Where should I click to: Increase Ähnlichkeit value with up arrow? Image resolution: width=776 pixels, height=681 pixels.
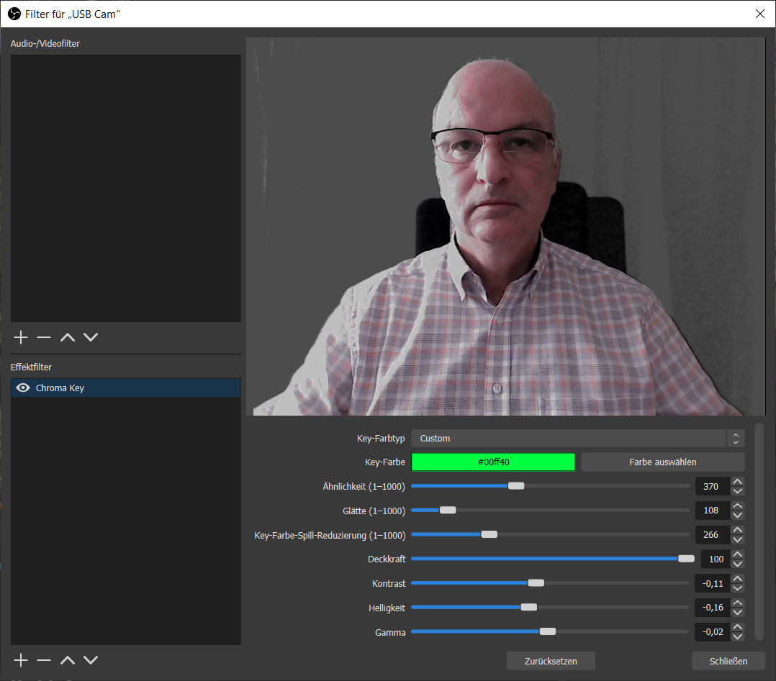pos(737,482)
